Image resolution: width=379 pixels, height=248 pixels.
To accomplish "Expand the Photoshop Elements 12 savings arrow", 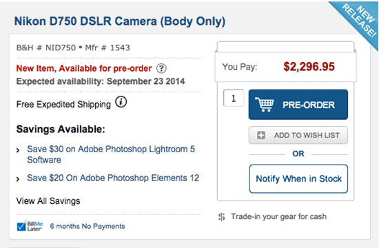I will tap(18, 179).
